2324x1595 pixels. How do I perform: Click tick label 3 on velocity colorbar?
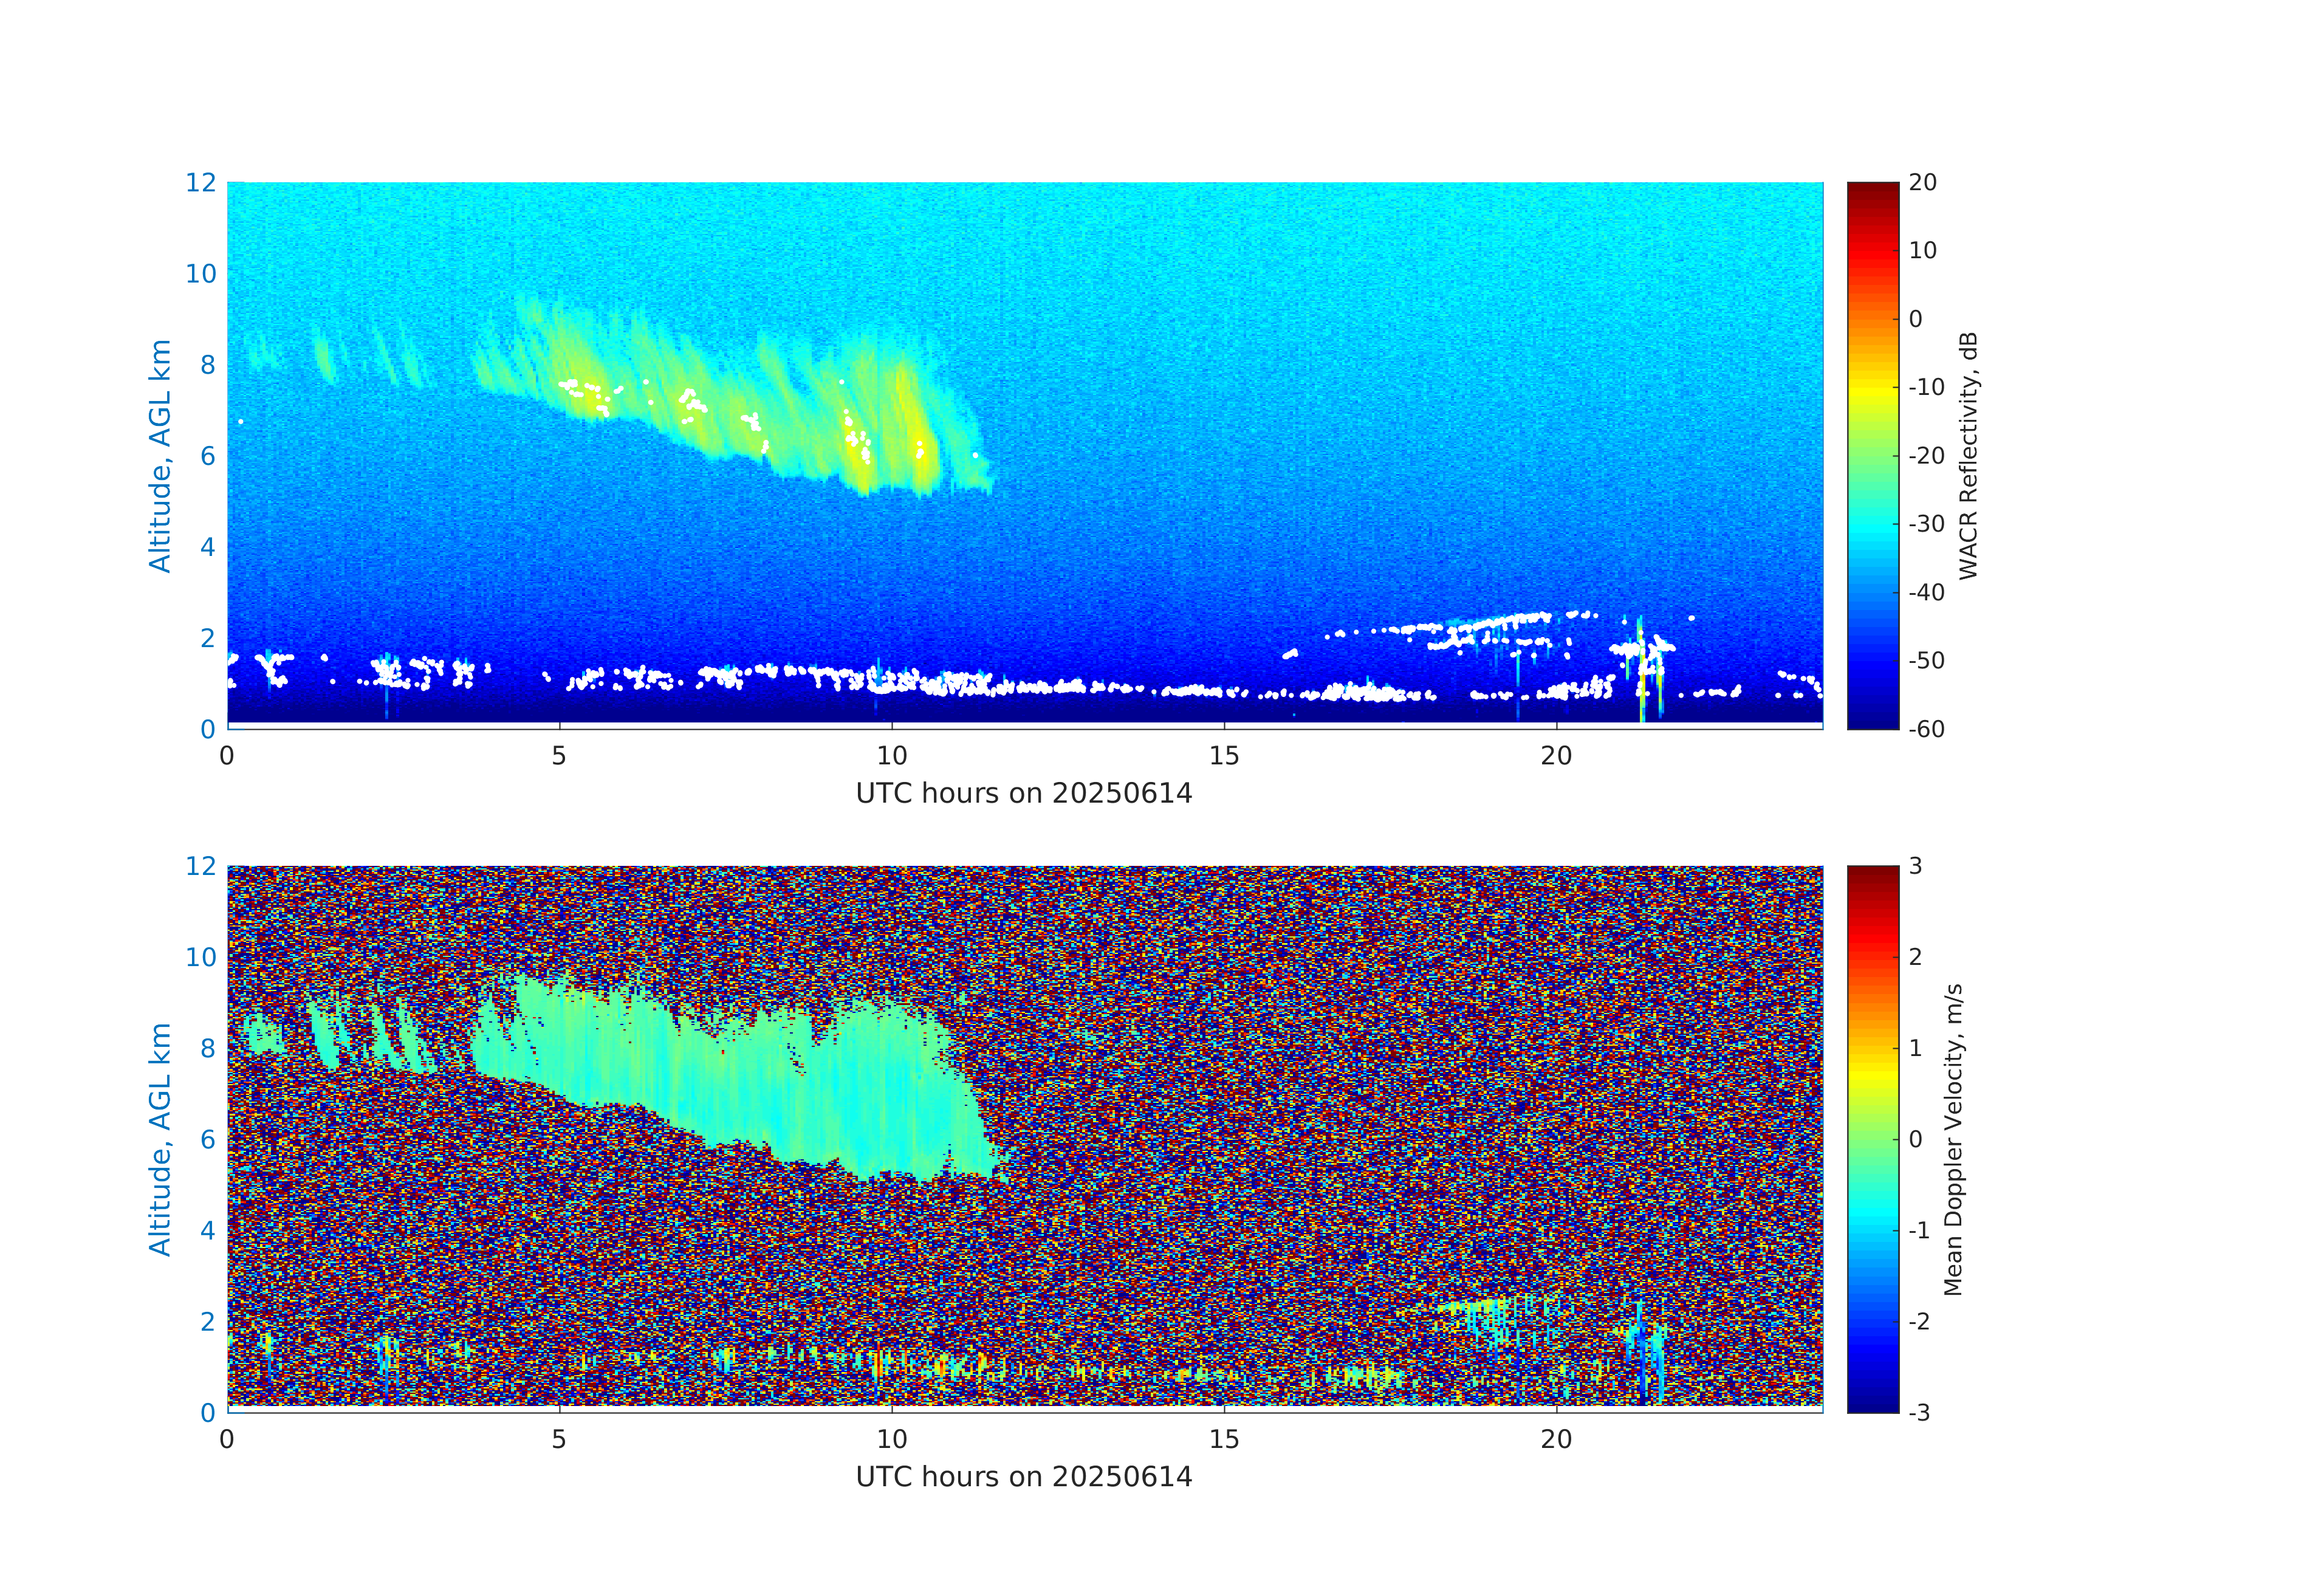click(1915, 866)
